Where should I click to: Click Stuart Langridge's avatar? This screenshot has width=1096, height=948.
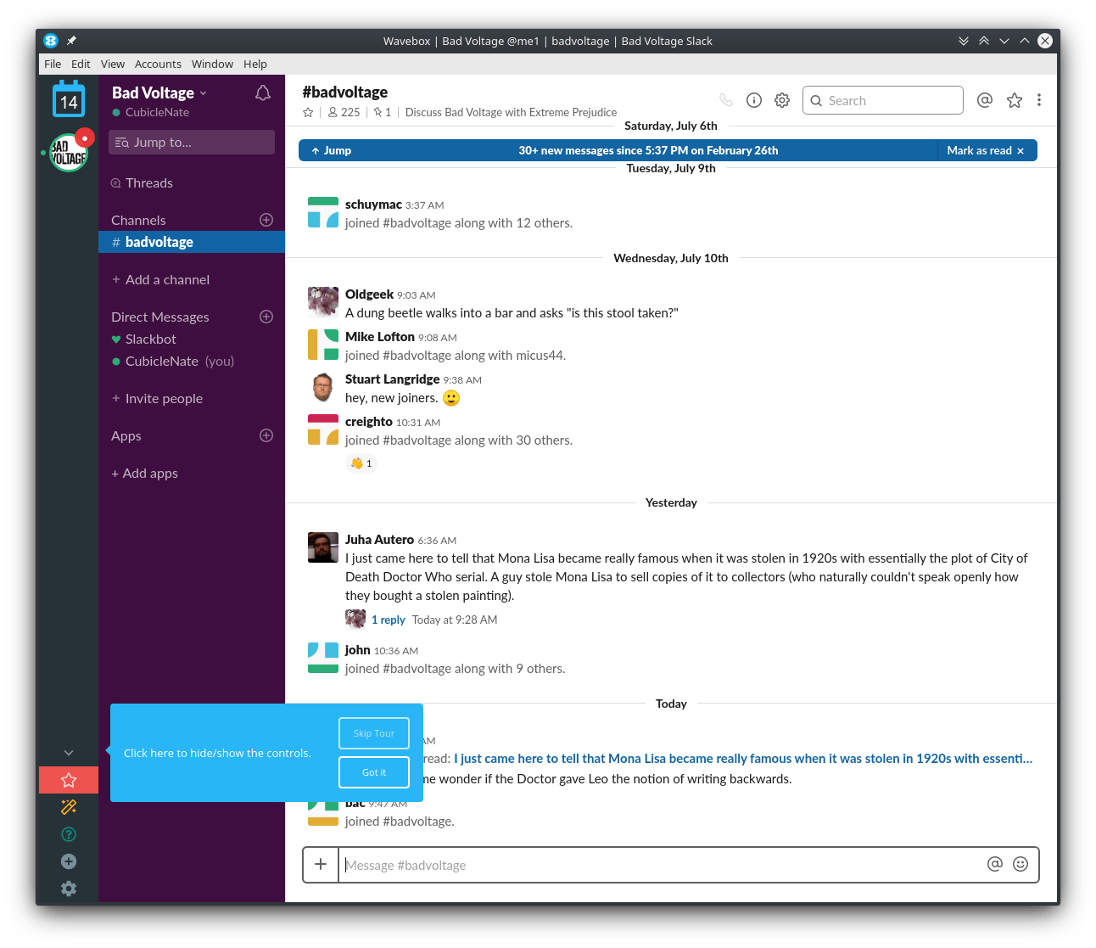[323, 387]
